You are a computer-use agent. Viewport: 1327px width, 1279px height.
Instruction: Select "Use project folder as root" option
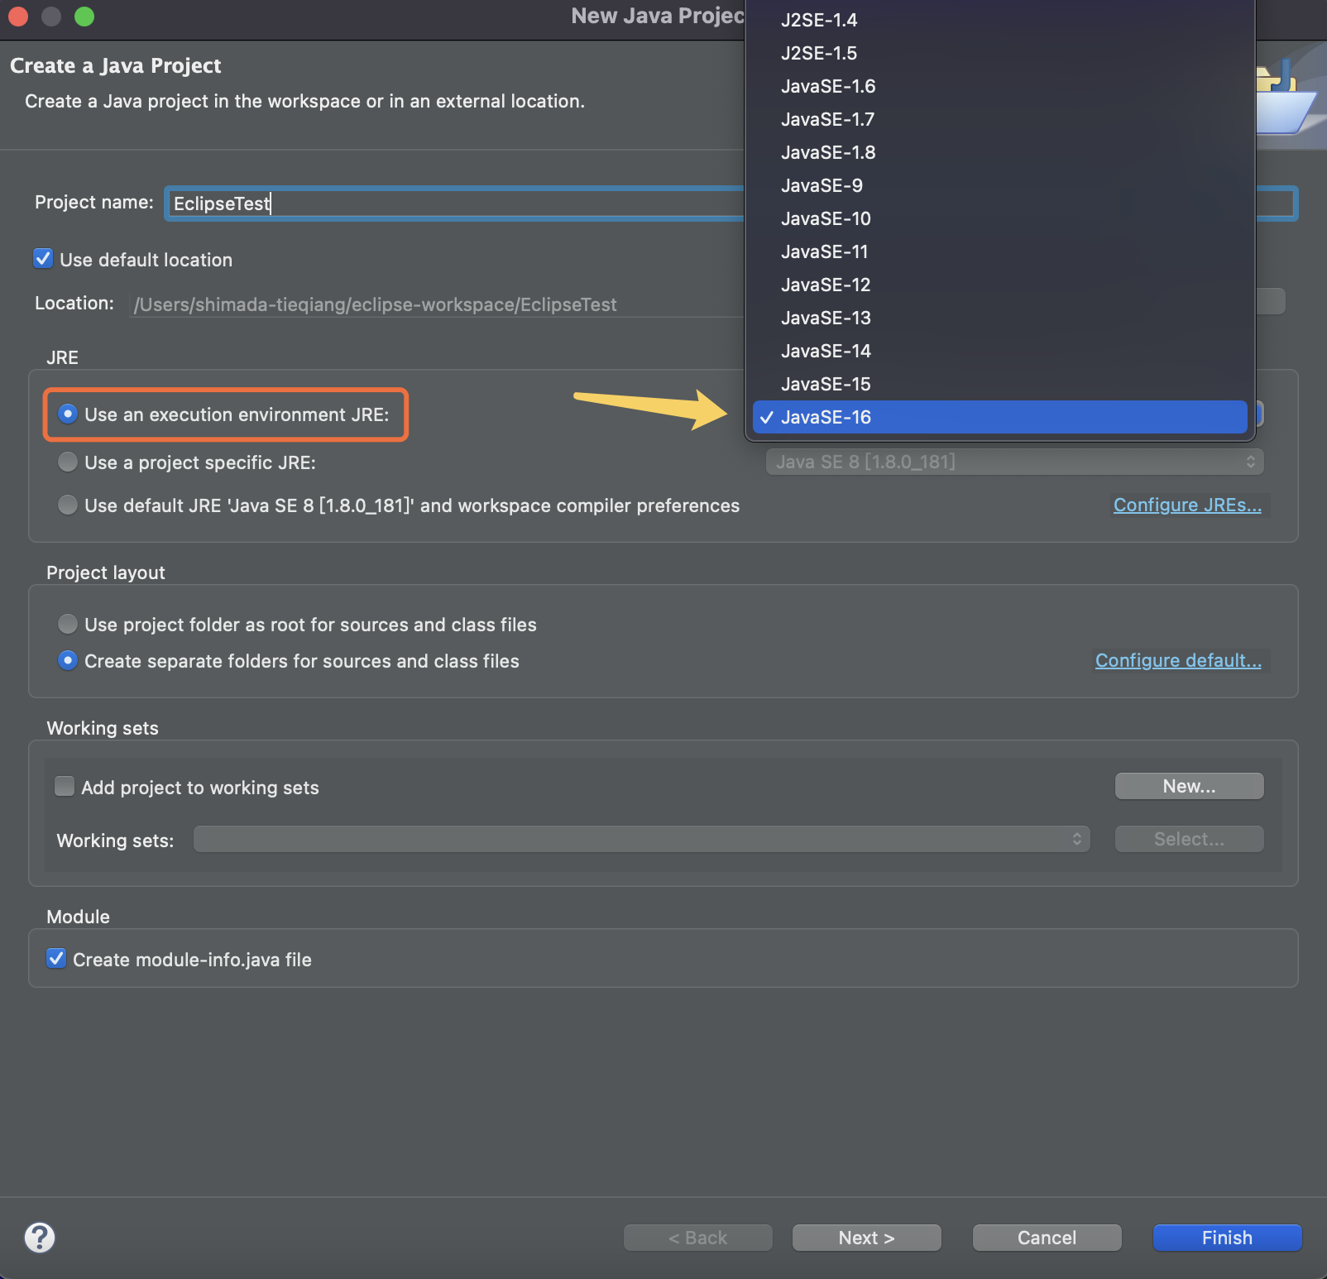pyautogui.click(x=67, y=624)
